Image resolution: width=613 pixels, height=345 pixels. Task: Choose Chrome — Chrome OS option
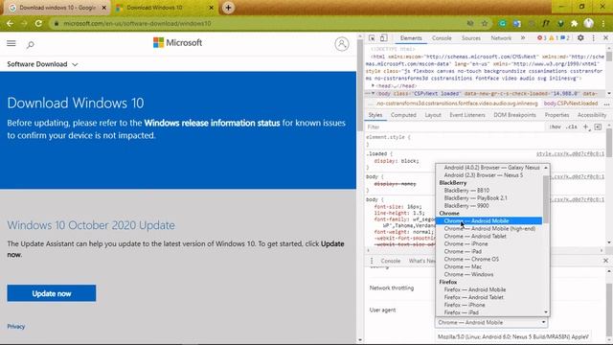click(x=488, y=259)
